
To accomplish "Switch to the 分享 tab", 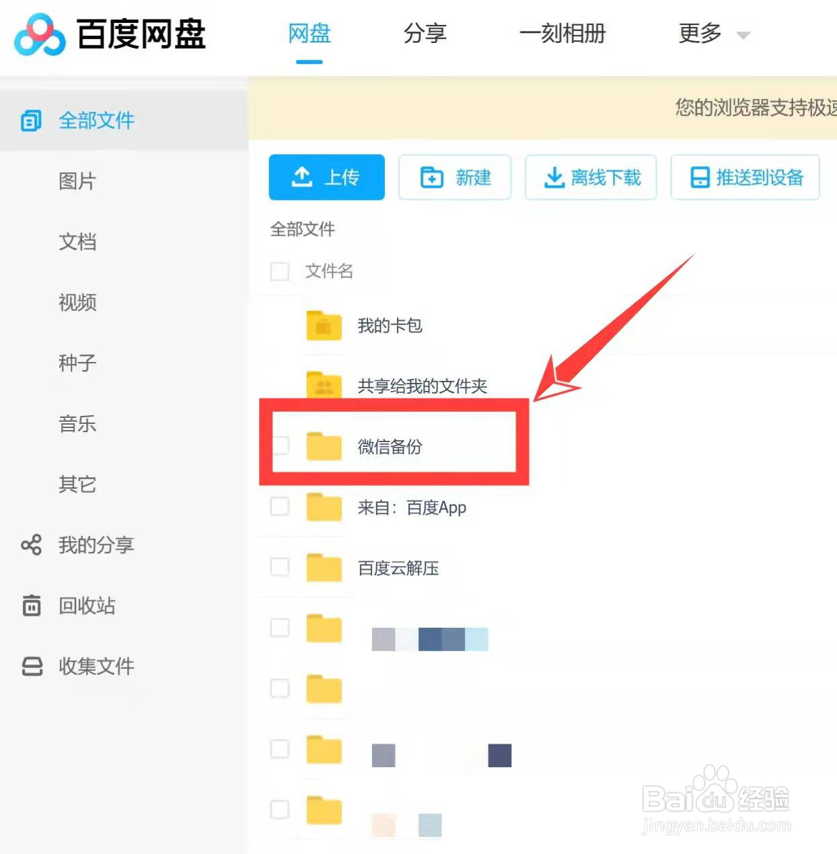I will (x=425, y=34).
